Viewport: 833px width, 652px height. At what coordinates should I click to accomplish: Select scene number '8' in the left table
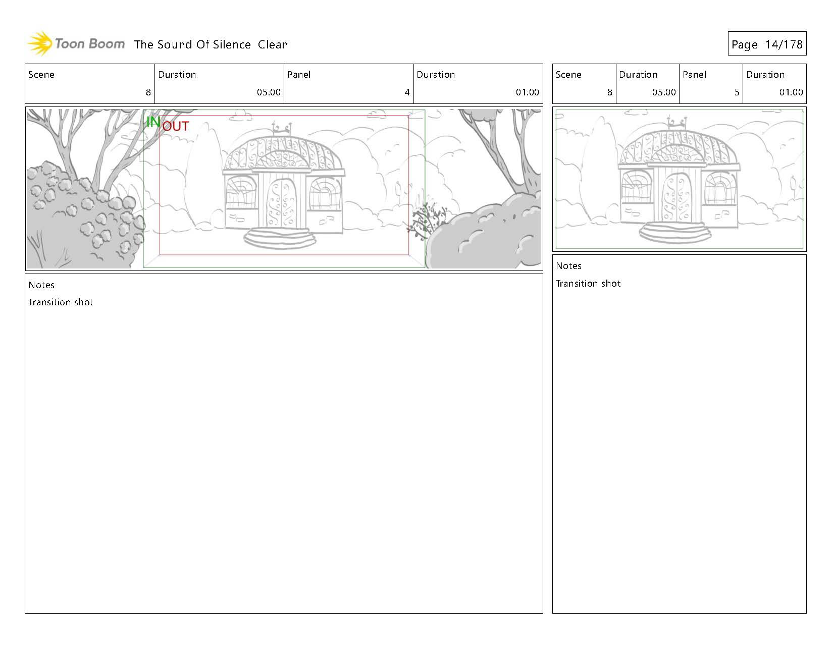click(x=148, y=92)
